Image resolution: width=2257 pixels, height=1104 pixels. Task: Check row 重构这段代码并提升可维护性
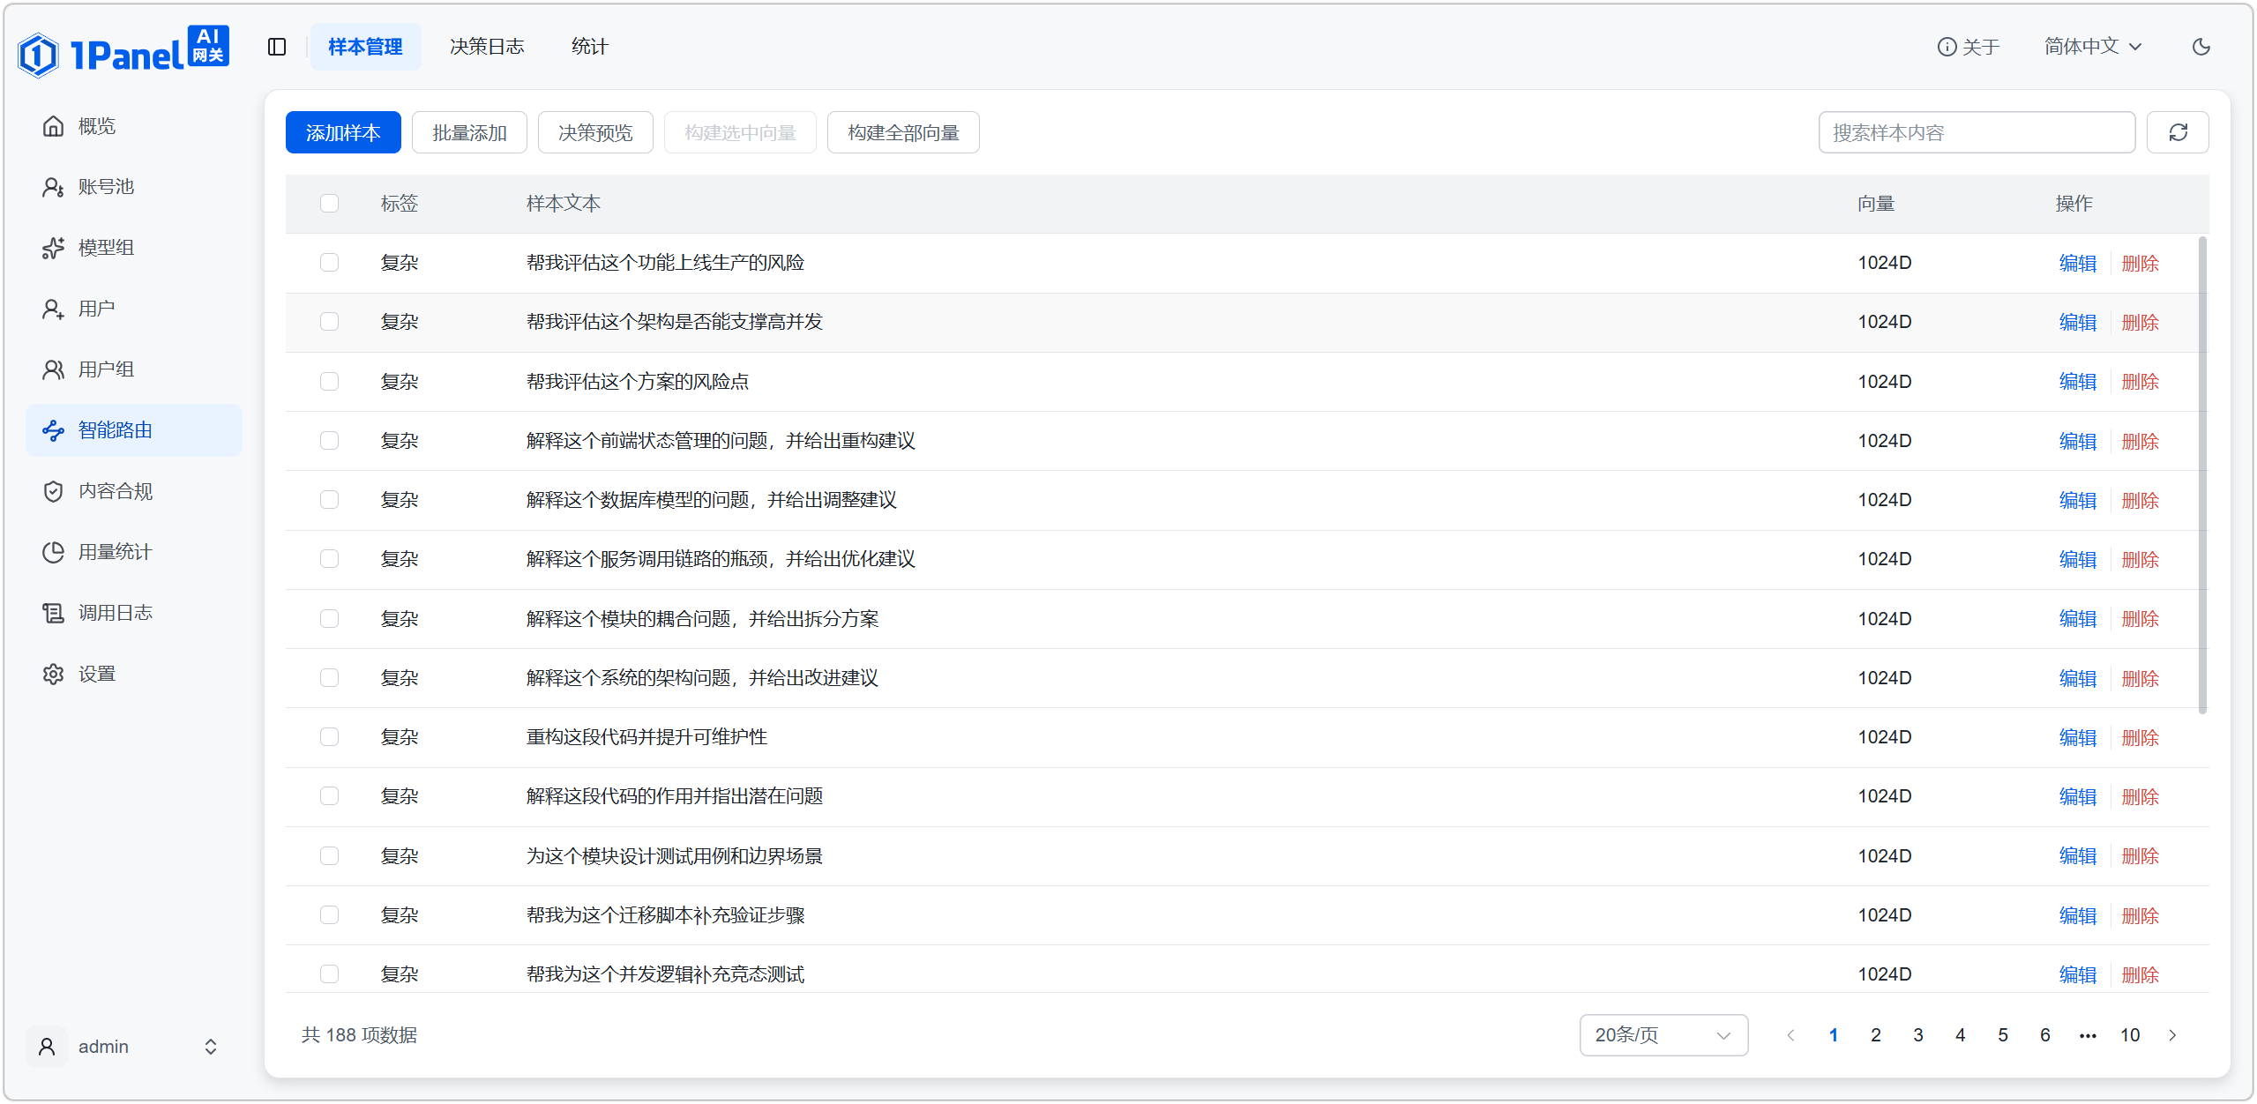(x=329, y=737)
